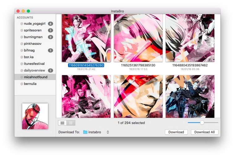Select the bernulia account
Viewport: 235px width, 155px height.
[x=35, y=84]
